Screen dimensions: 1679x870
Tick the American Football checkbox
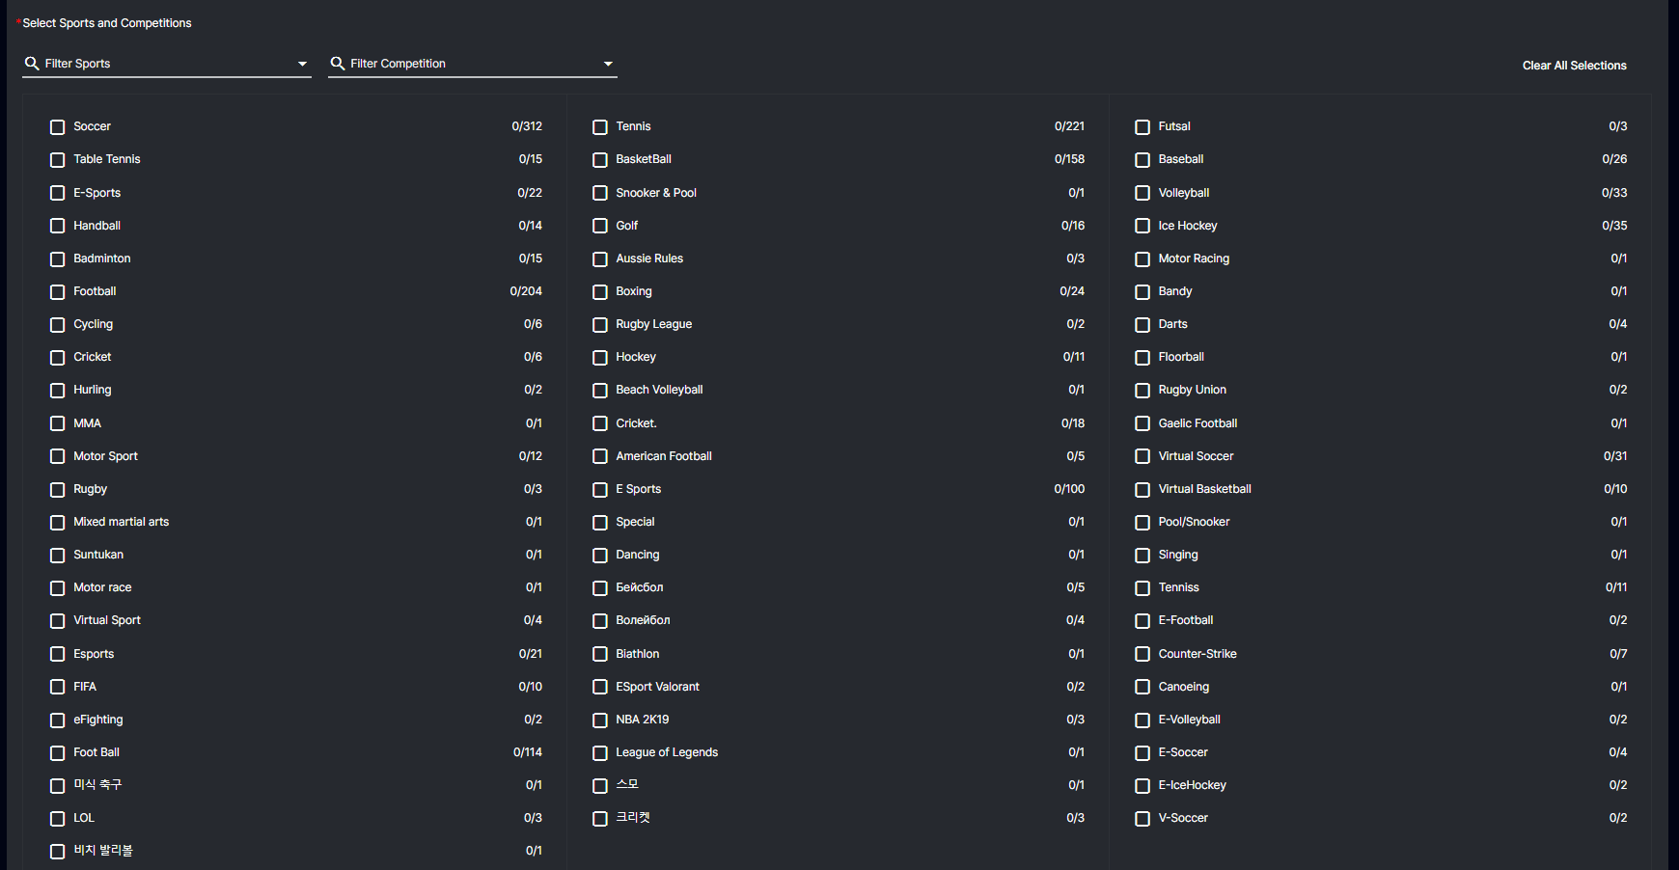tap(600, 456)
